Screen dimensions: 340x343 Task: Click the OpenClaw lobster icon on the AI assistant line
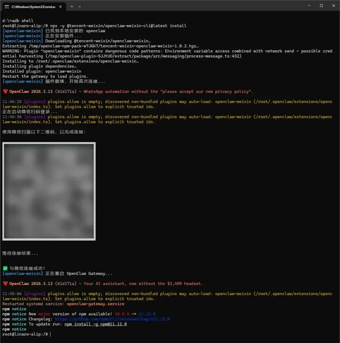(x=5, y=283)
